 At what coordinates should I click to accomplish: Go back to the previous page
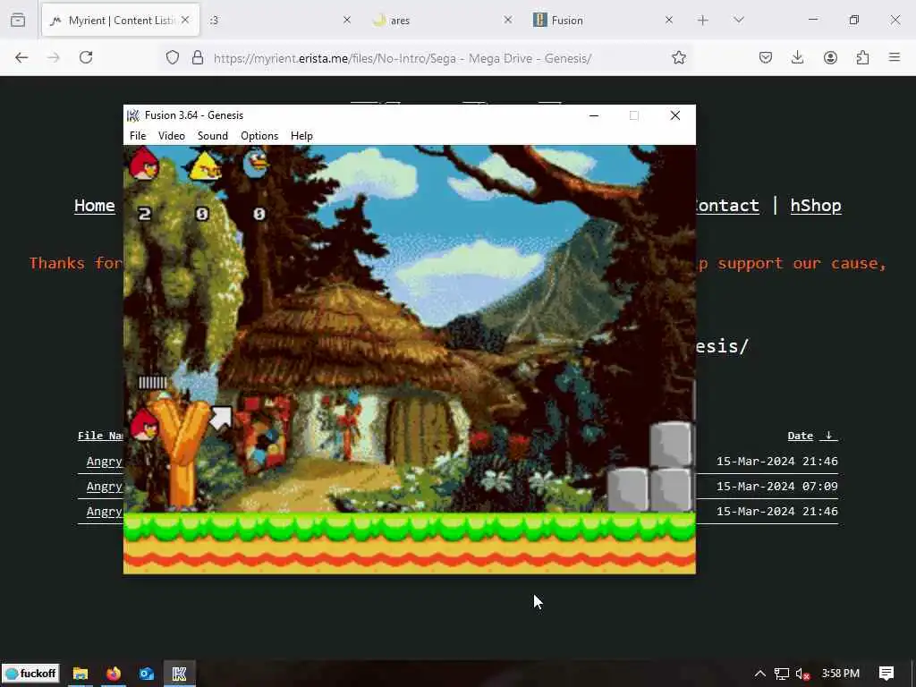(x=21, y=57)
